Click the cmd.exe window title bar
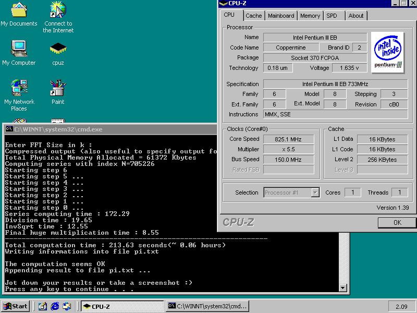417x313 pixels. tap(111, 129)
